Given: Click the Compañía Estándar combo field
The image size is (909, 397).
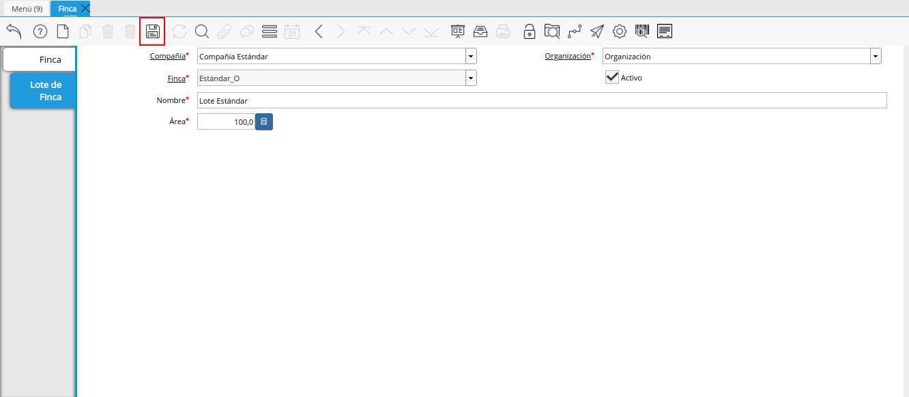Looking at the screenshot, I should point(332,56).
